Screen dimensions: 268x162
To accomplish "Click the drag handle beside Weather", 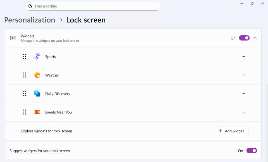I will [24, 75].
